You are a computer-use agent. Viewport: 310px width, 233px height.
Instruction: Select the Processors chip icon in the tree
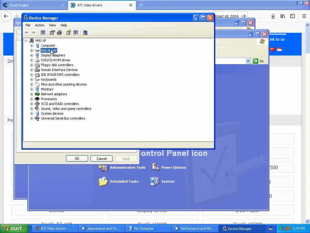click(37, 99)
